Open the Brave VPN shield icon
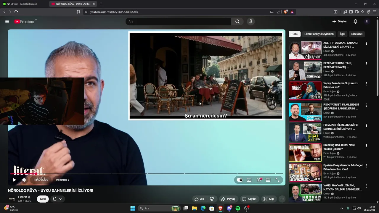This screenshot has height=213, width=379. click(369, 12)
